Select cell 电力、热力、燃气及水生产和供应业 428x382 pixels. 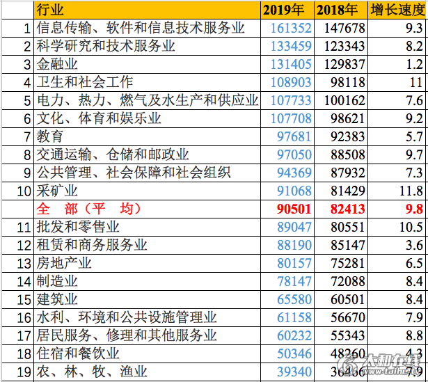pos(147,100)
